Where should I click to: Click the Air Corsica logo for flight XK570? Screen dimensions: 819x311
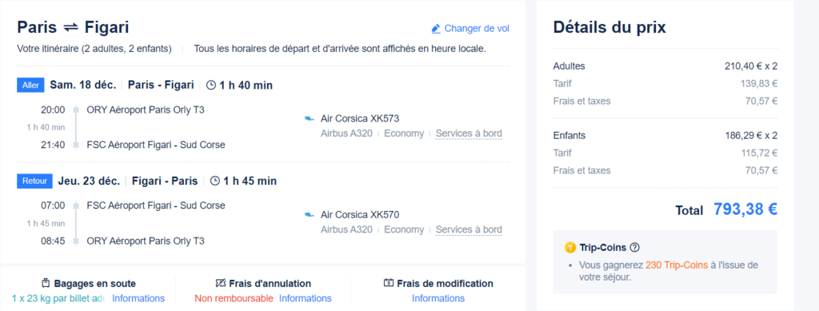(x=310, y=214)
